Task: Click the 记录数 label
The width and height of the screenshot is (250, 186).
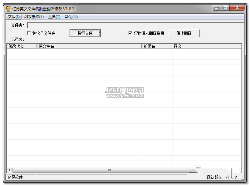Action: [18, 39]
